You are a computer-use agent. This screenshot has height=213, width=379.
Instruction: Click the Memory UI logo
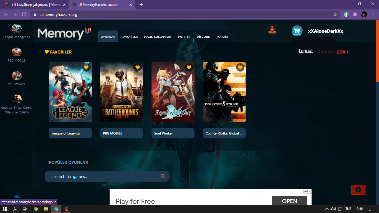tap(64, 34)
